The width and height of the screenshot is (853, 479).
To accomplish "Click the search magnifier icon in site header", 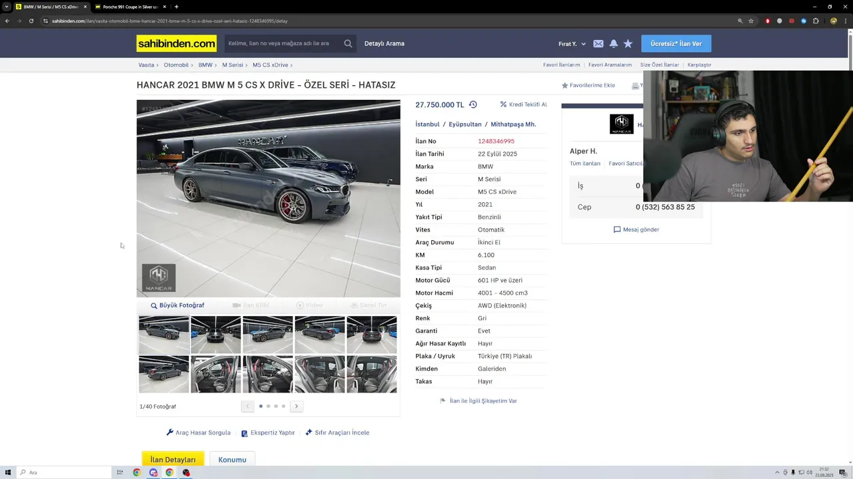I will [348, 43].
